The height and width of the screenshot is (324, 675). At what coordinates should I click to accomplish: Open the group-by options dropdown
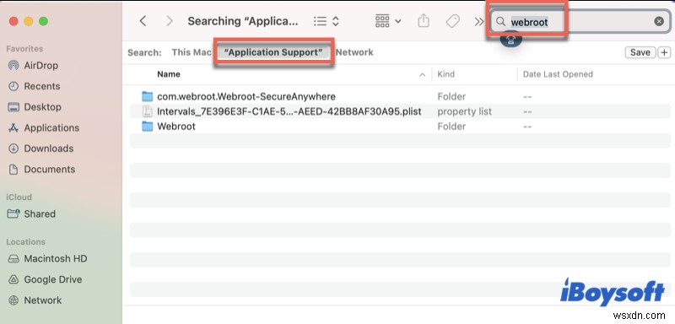click(388, 21)
